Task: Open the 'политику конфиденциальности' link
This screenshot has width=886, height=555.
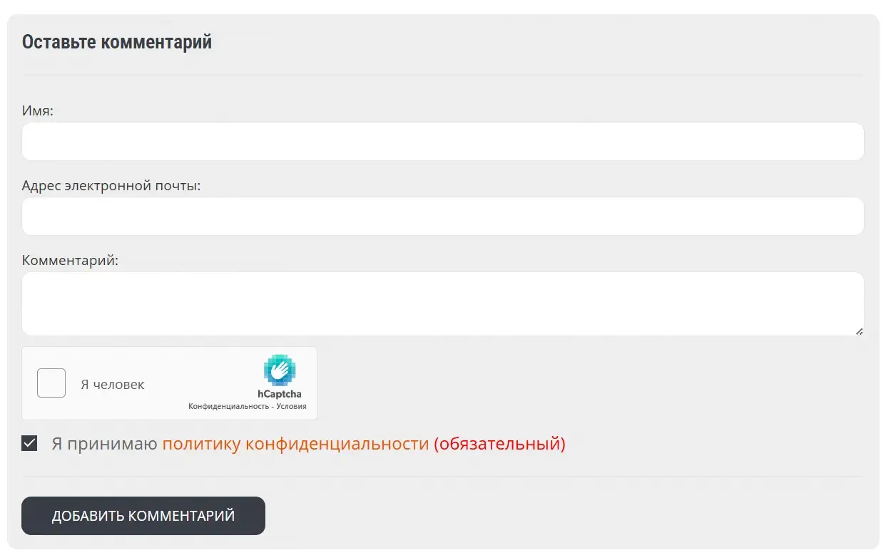Action: pyautogui.click(x=296, y=444)
